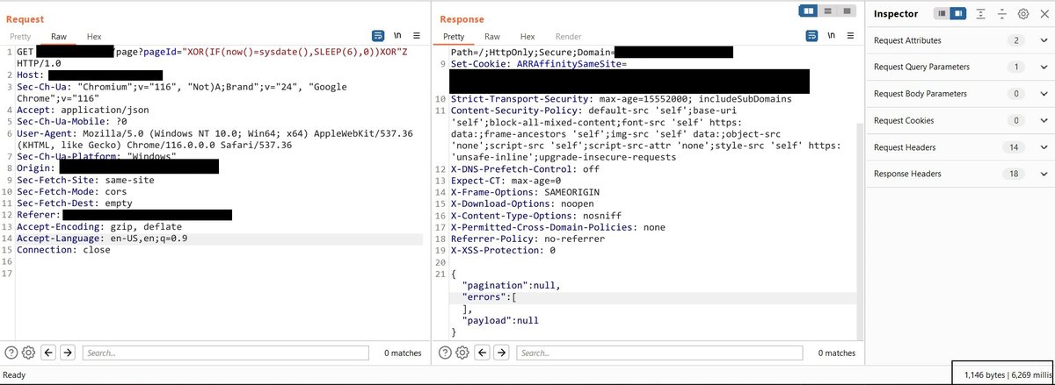Open the Request pane hamburger menu
This screenshot has width=1055, height=385.
click(x=416, y=36)
